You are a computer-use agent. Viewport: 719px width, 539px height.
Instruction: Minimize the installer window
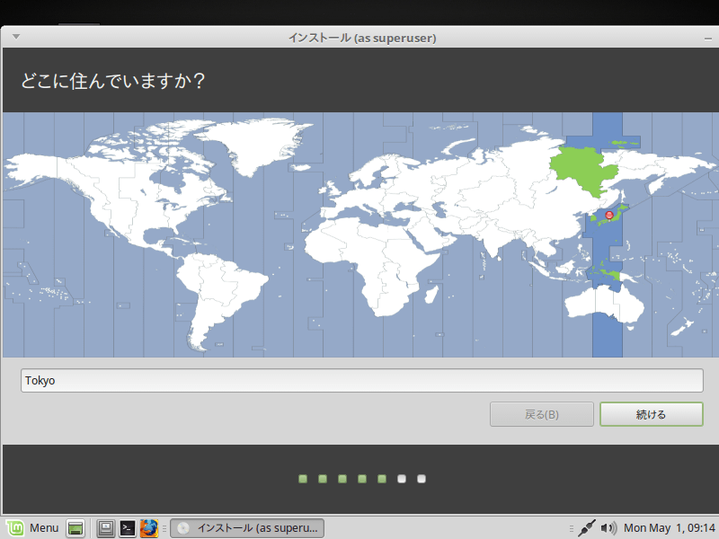tap(708, 39)
